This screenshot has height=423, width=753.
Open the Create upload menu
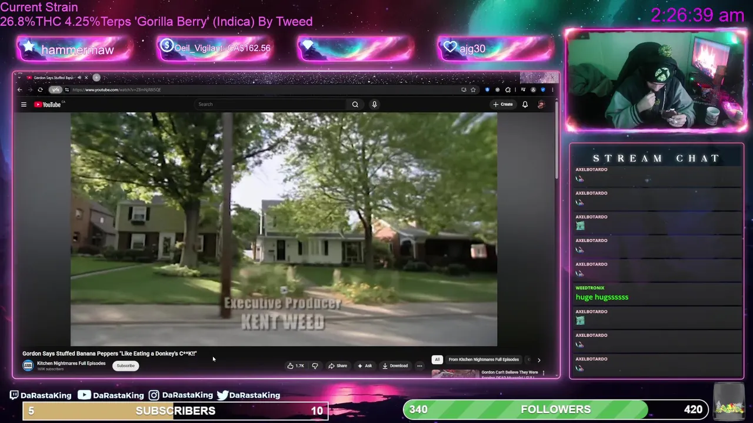click(x=504, y=105)
